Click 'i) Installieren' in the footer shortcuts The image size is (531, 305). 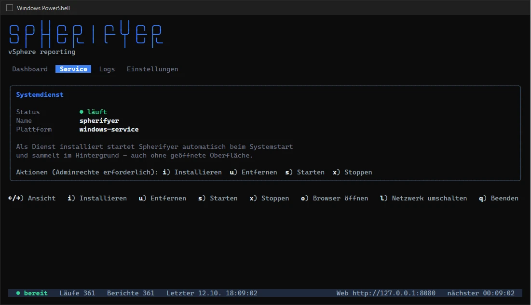pos(97,198)
